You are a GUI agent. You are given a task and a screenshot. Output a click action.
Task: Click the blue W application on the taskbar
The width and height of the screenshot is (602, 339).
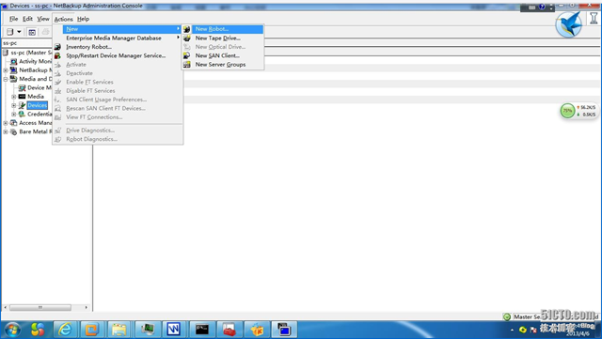tap(173, 330)
